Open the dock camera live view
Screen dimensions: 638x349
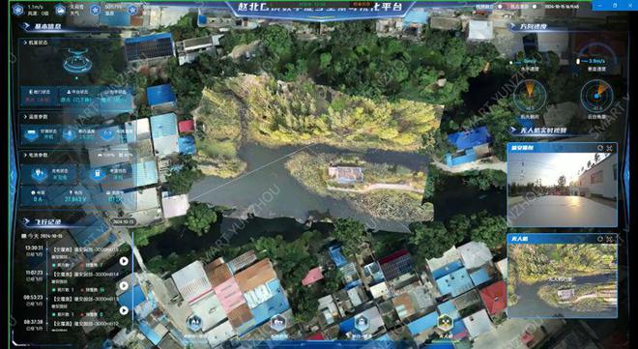click(562, 189)
